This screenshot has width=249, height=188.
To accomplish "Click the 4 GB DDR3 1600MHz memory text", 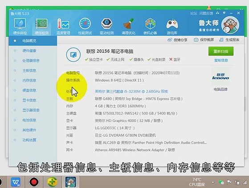I will coord(120,106).
